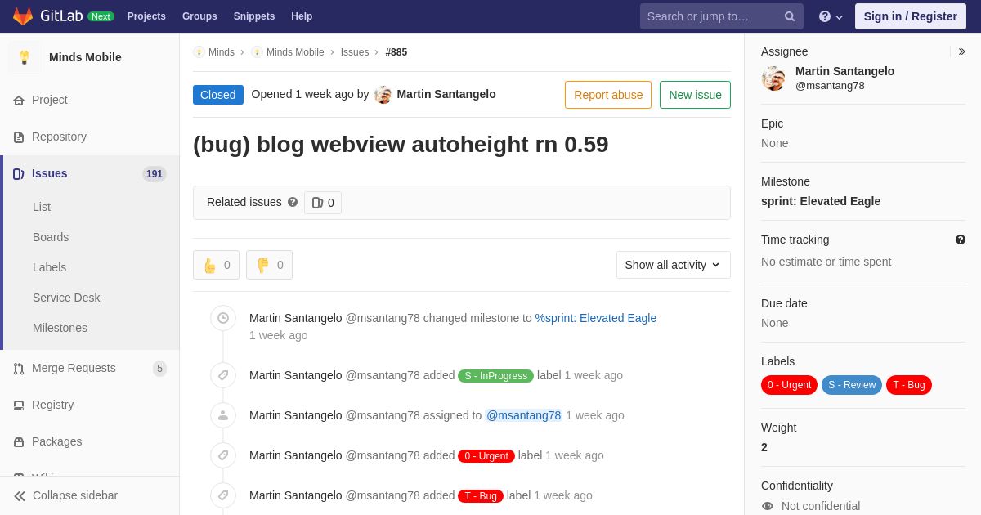Focus the Search or jump to field
Image resolution: width=981 pixels, height=515 pixels.
pyautogui.click(x=713, y=16)
